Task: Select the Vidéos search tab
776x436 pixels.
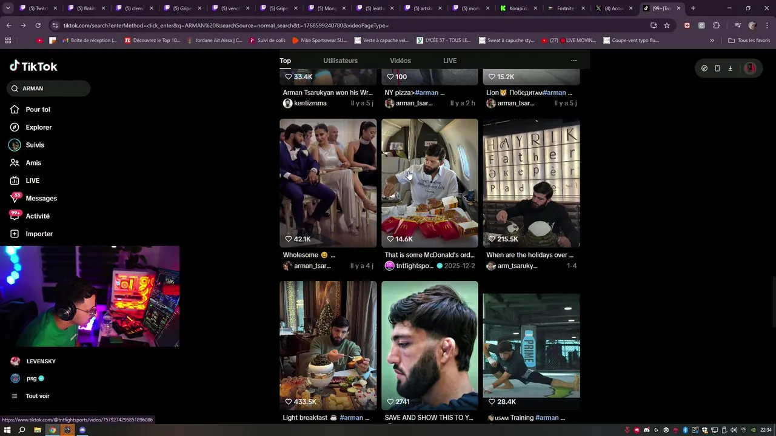Action: point(400,61)
